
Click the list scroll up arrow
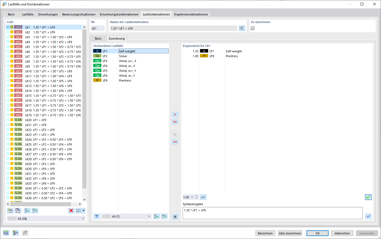(x=84, y=27)
